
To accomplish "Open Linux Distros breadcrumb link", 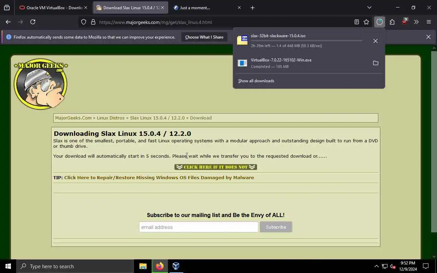I will coord(111,118).
